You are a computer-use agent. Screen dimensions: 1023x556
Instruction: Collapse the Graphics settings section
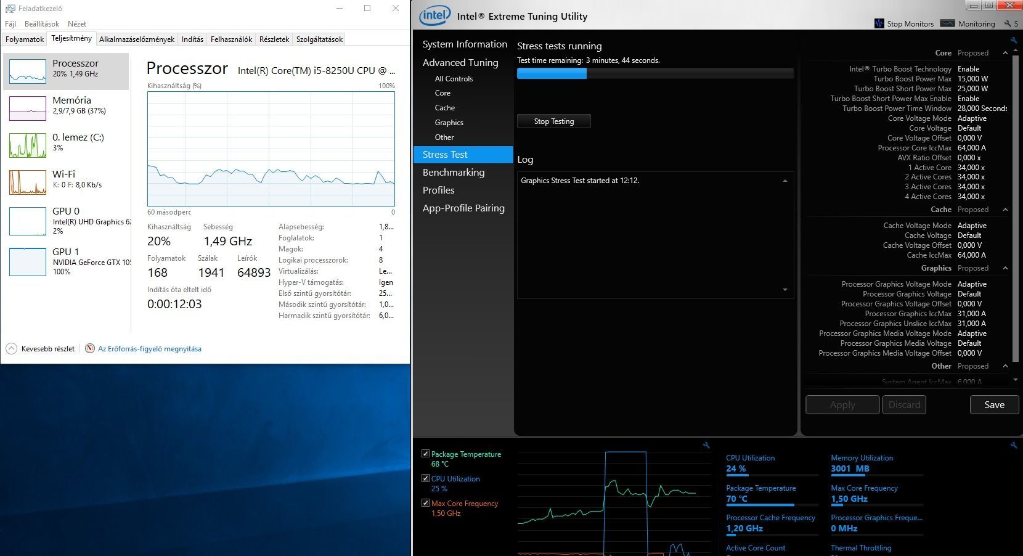tap(1005, 268)
